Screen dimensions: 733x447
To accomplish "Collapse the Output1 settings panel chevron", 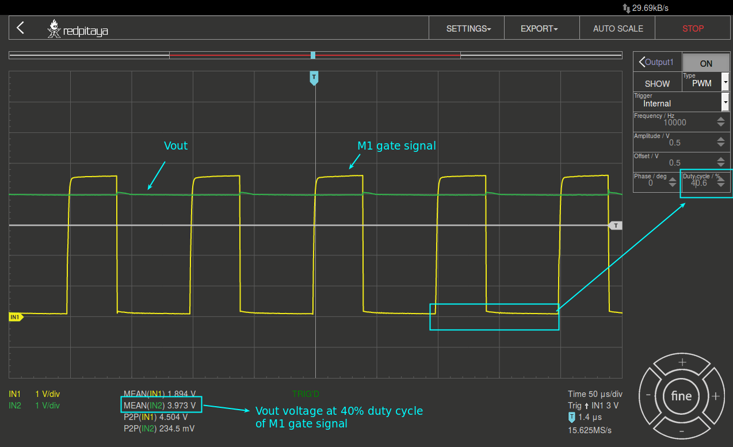I will 643,62.
